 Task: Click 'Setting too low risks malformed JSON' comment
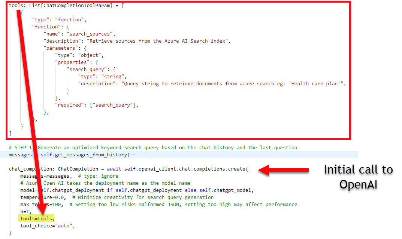(183, 205)
